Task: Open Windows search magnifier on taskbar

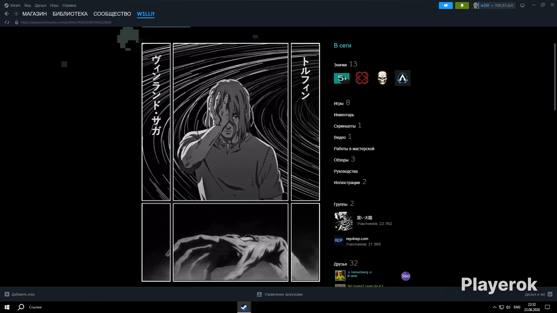Action: click(x=21, y=307)
